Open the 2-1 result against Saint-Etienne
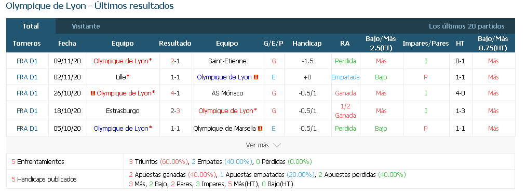 [x=175, y=61]
